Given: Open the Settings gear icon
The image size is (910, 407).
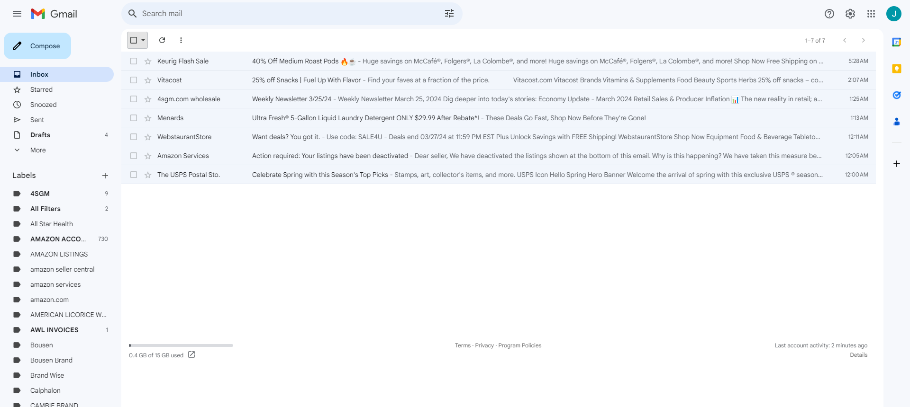Looking at the screenshot, I should coord(850,14).
